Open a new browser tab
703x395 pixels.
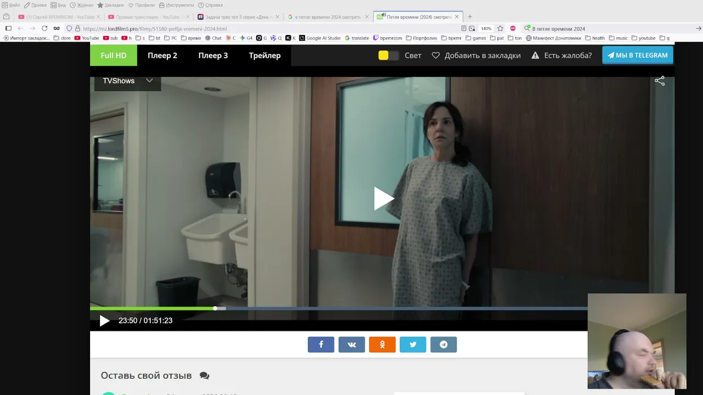coord(470,17)
